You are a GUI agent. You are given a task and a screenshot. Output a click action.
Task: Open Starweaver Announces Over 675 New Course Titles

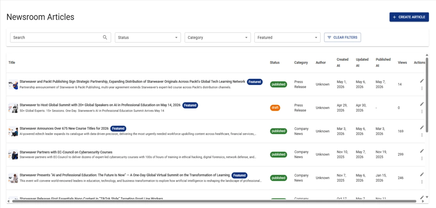tap(64, 128)
